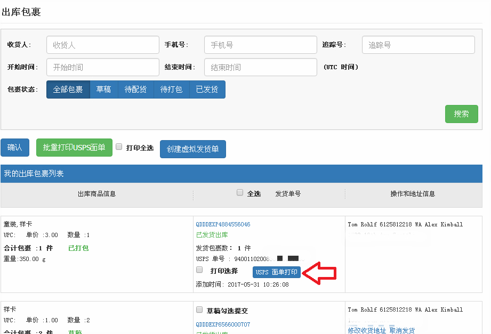Click the 我的出库包裹列表 panel heading

34,174
